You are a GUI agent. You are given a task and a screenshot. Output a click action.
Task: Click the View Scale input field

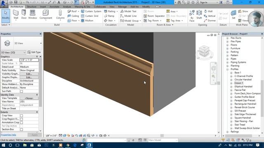(29, 60)
